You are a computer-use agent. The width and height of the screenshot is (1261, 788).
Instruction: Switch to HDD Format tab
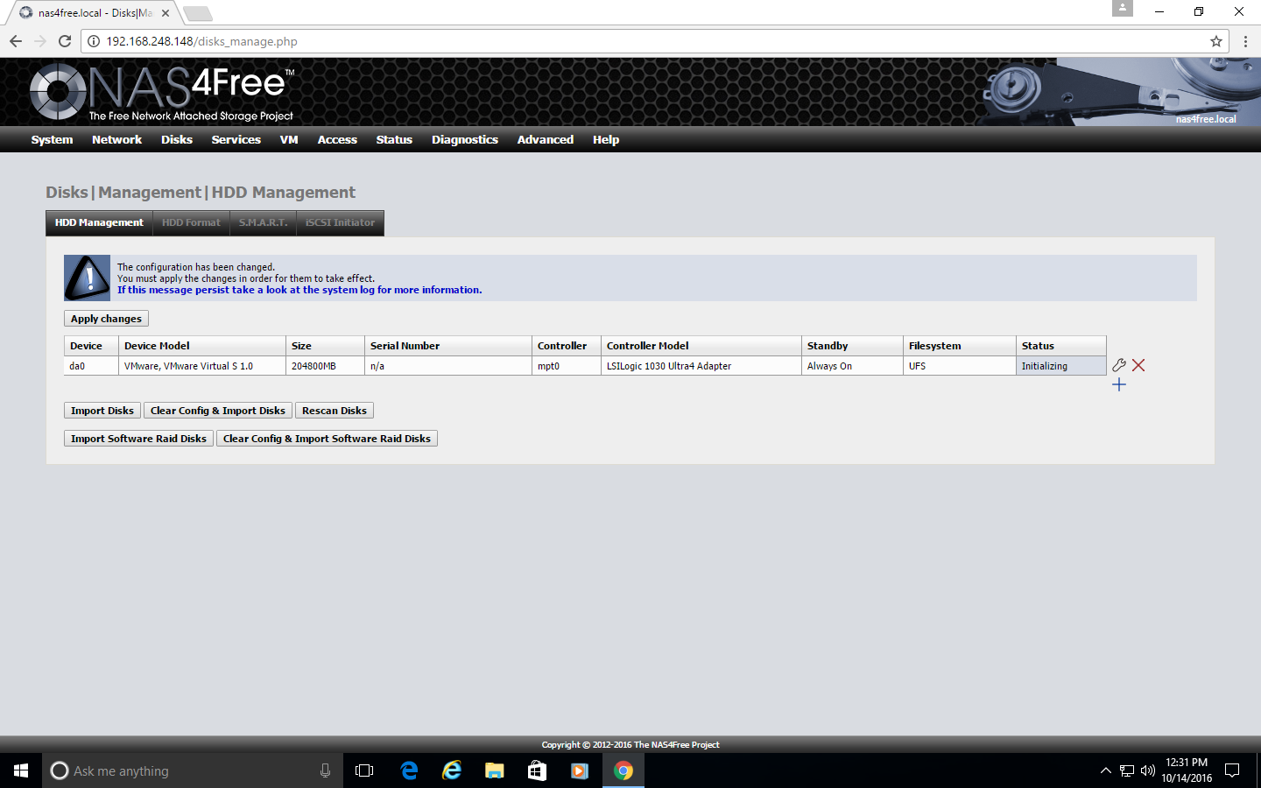pyautogui.click(x=191, y=222)
